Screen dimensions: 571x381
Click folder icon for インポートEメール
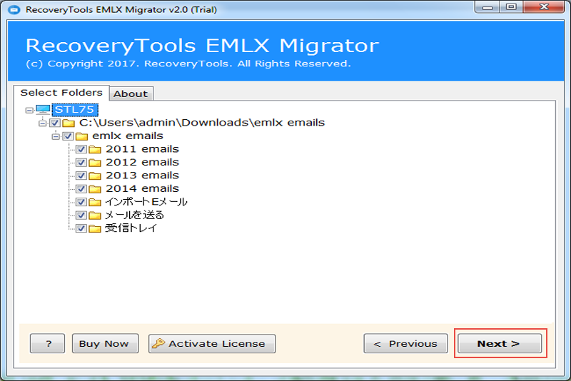[x=95, y=202]
